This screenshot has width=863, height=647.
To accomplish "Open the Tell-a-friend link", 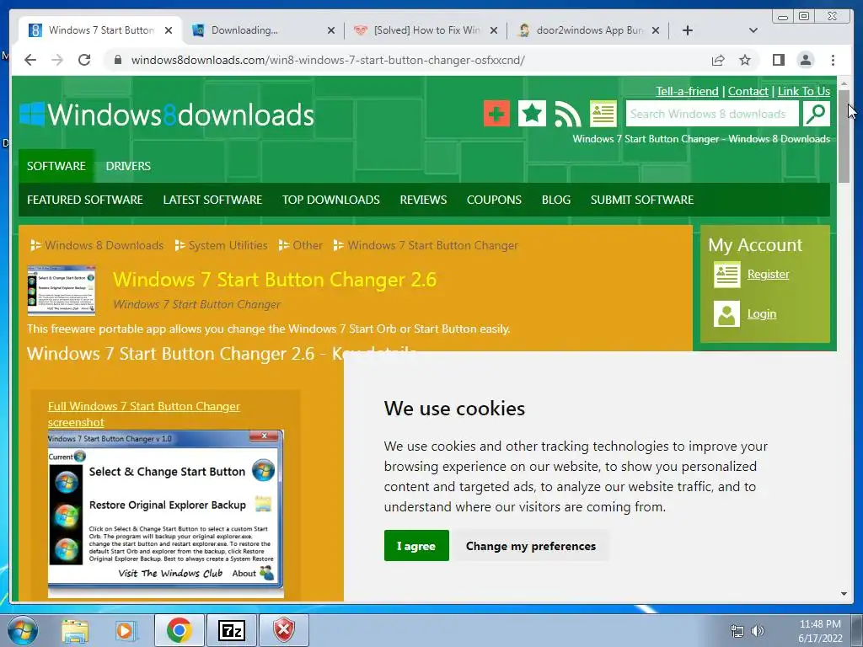I will pyautogui.click(x=687, y=91).
